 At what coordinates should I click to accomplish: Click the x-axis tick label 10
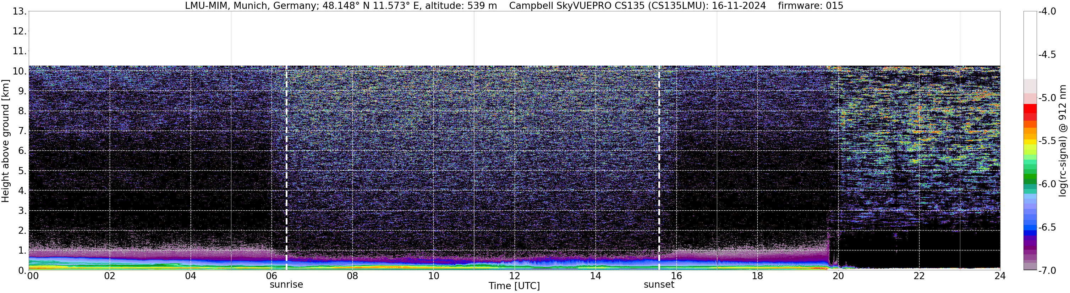pos(434,276)
